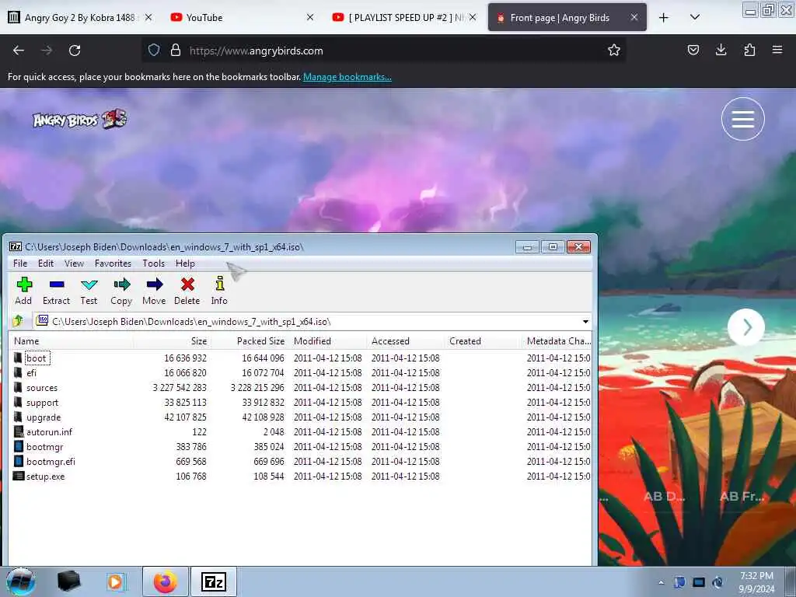Image resolution: width=796 pixels, height=597 pixels.
Task: Reload the page in Firefox
Action: coord(75,51)
